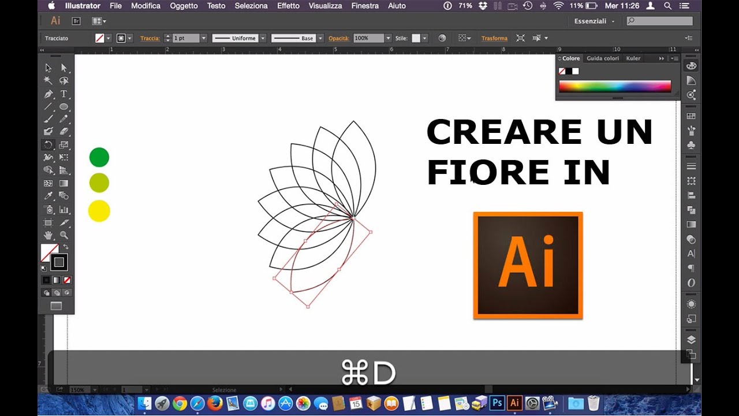Pick the Hand tool
The height and width of the screenshot is (416, 739).
[48, 235]
